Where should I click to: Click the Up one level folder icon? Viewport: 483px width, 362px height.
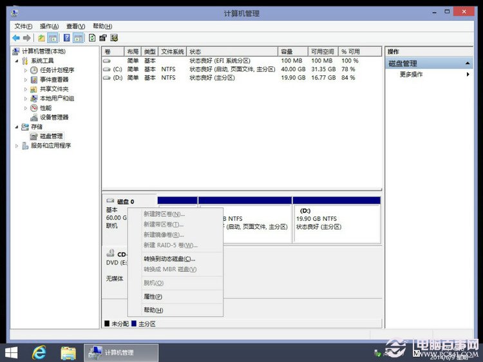[x=41, y=38]
